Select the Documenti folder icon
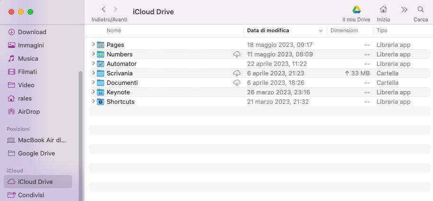The height and width of the screenshot is (201, 433). pyautogui.click(x=101, y=83)
